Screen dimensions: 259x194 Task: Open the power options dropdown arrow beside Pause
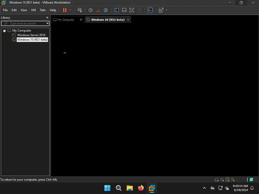[70, 10]
